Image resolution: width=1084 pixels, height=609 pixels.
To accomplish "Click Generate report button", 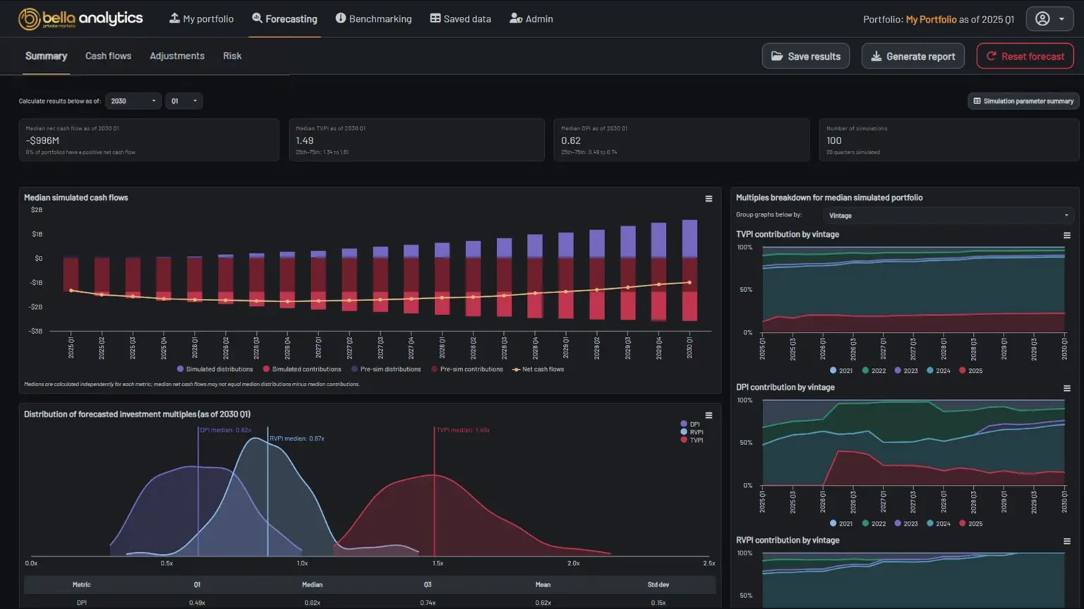I will [913, 56].
